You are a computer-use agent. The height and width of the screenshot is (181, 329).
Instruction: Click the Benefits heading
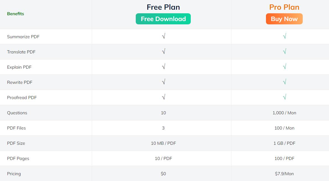pos(15,14)
